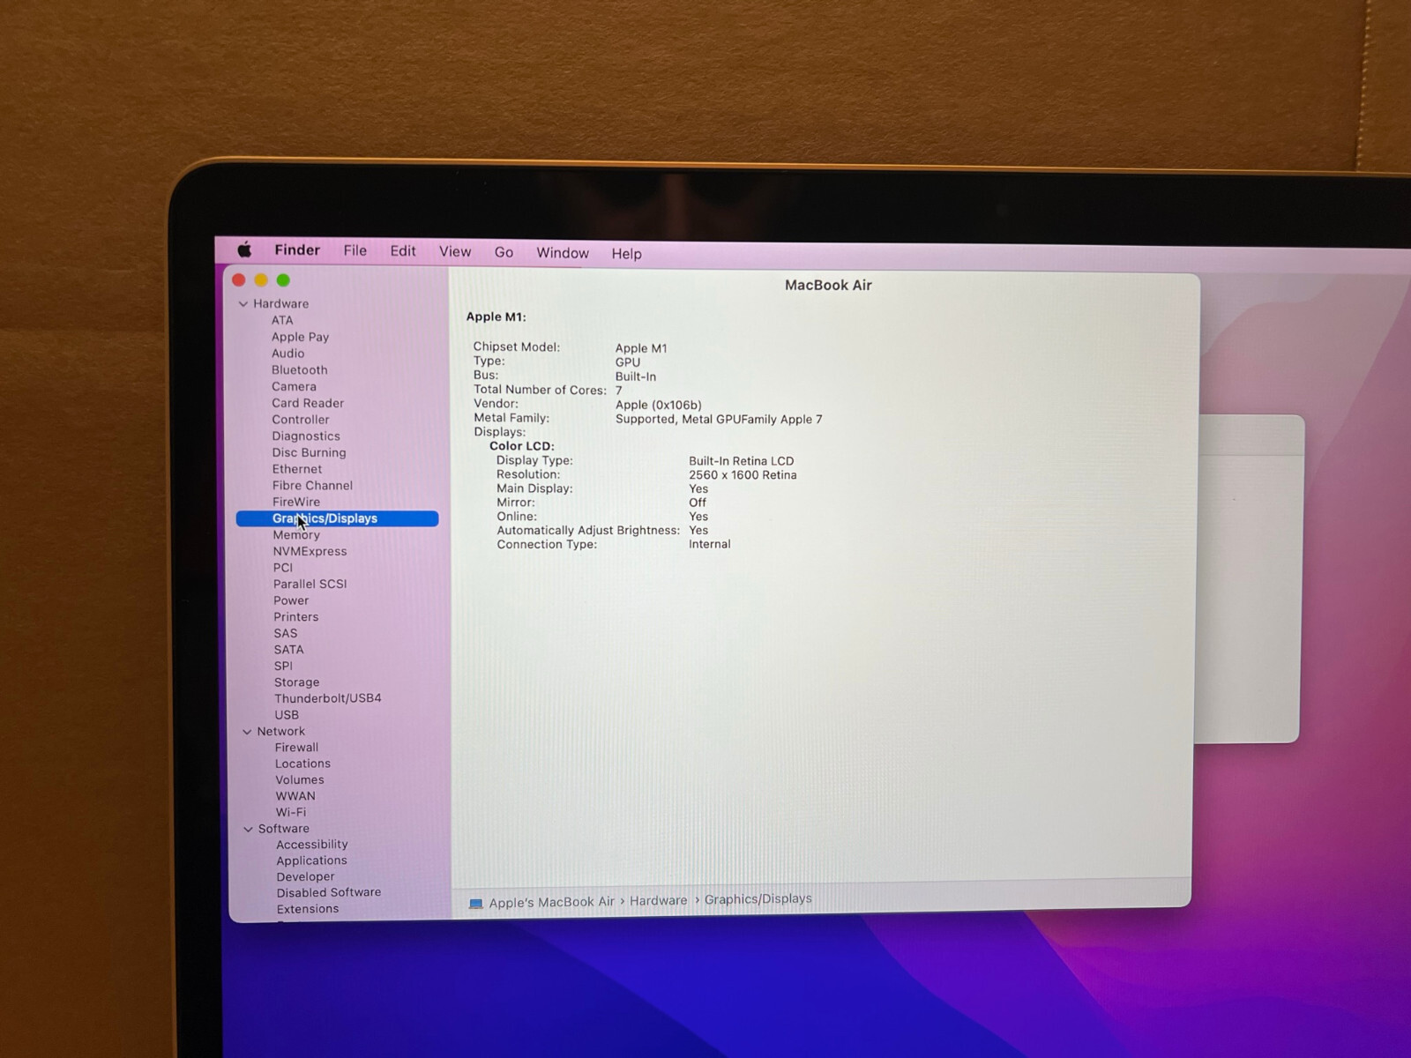Click the Hardware section header

(280, 304)
